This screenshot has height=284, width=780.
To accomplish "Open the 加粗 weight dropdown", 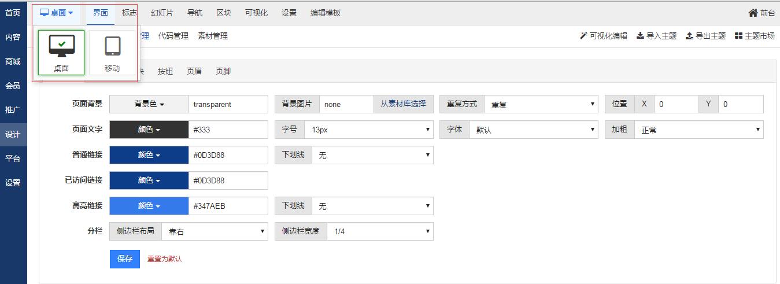I will click(x=698, y=130).
